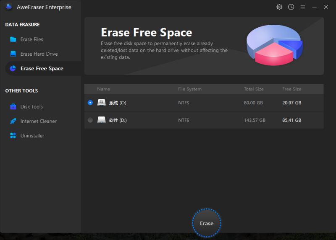Click the 80.00 GB total size value

[253, 103]
